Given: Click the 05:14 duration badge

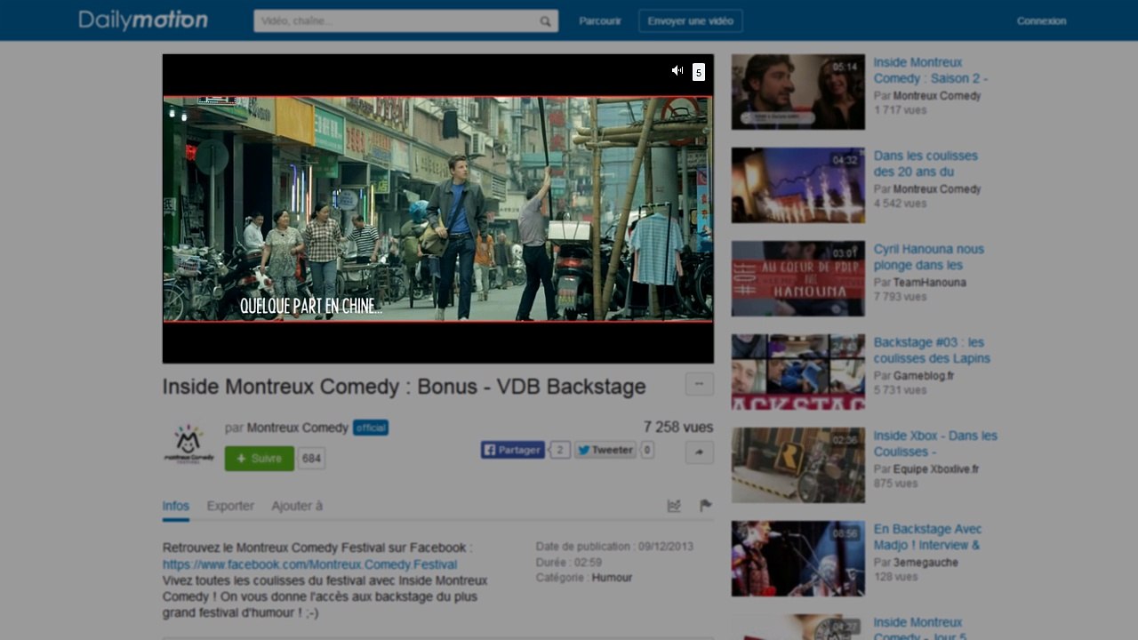Looking at the screenshot, I should (845, 67).
